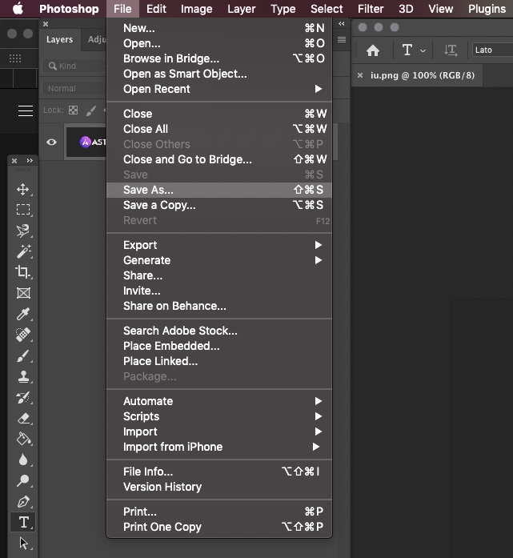The image size is (513, 558).
Task: Select the Clone Stamp tool
Action: (23, 376)
